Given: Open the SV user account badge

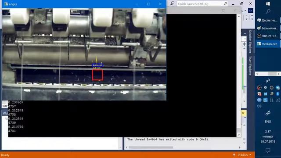Looking at the screenshot, I should click(251, 11).
